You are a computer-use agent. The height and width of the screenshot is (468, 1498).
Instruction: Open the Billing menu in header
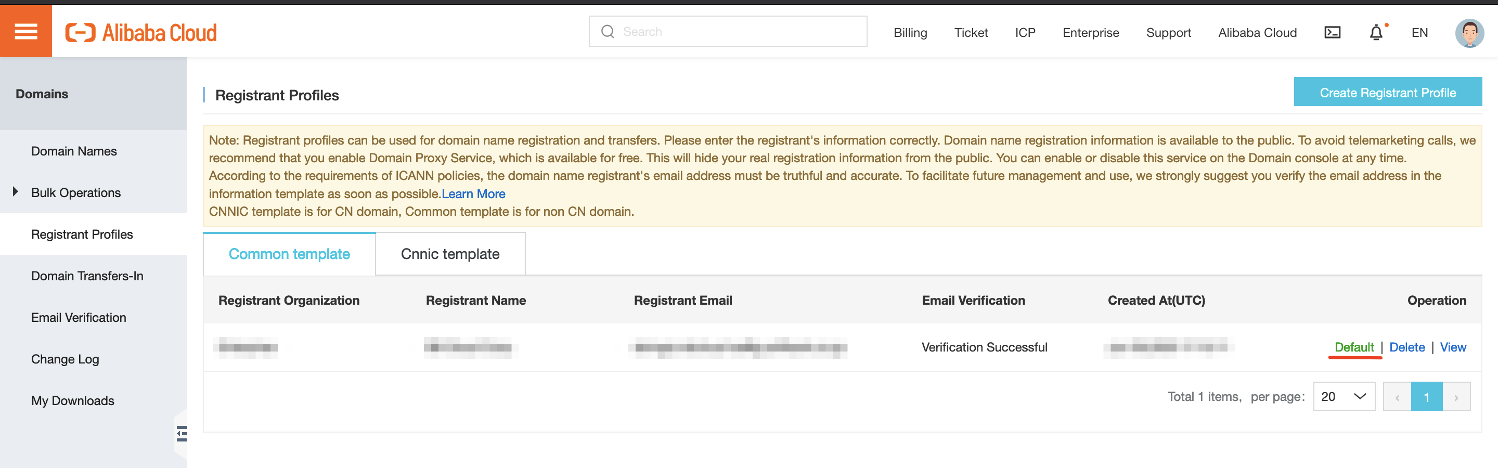click(x=910, y=33)
